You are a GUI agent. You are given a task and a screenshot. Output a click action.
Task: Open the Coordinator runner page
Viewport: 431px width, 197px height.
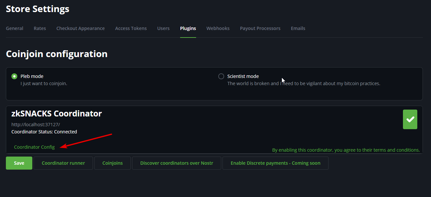click(63, 163)
